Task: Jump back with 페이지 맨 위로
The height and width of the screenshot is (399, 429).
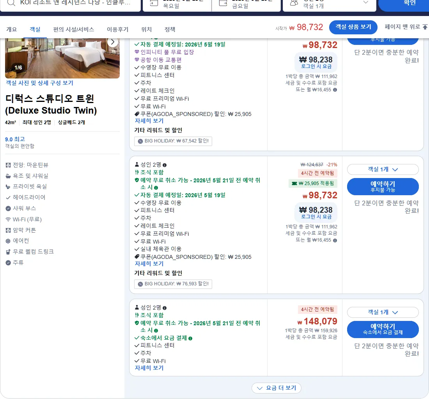Action: 406,27
